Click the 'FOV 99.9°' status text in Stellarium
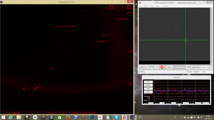 pyautogui.click(x=51, y=113)
